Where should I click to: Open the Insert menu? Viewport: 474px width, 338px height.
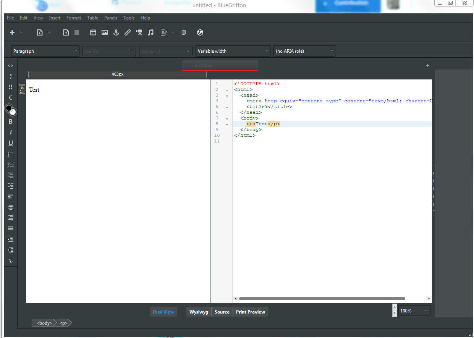click(55, 18)
